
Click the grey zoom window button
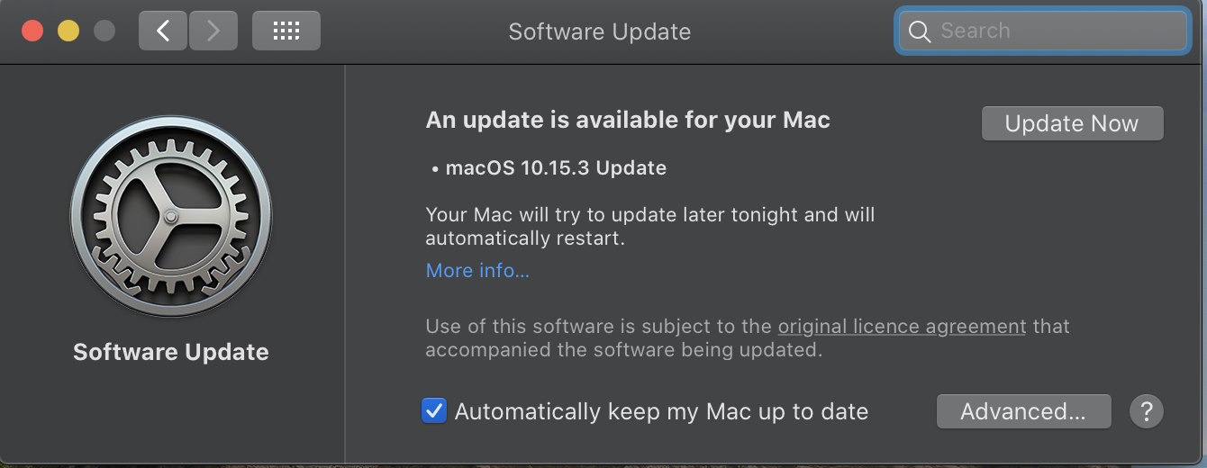click(104, 31)
